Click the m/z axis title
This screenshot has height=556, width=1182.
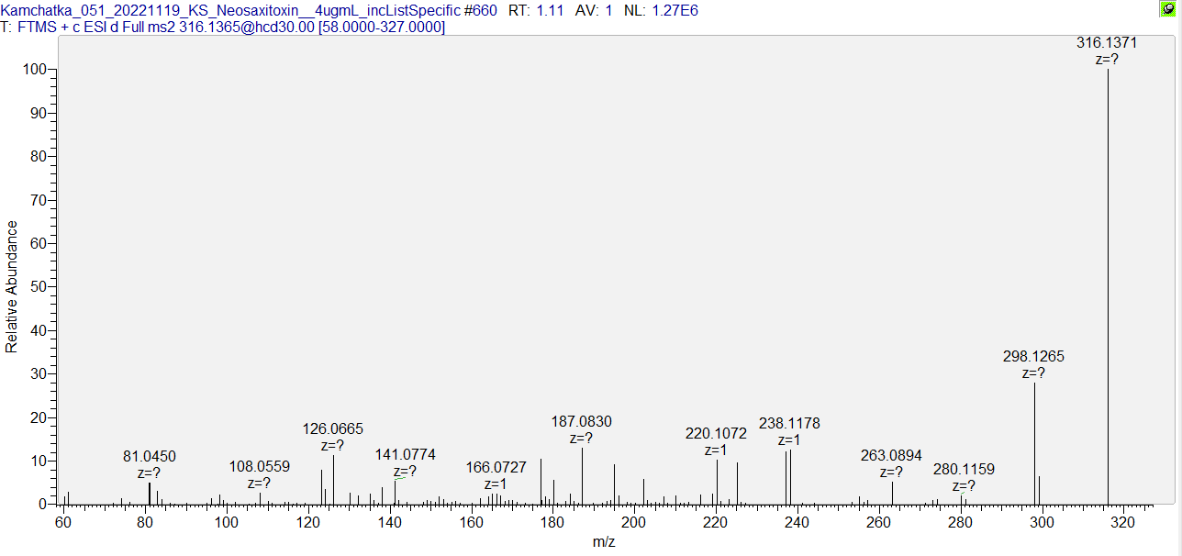click(x=604, y=541)
